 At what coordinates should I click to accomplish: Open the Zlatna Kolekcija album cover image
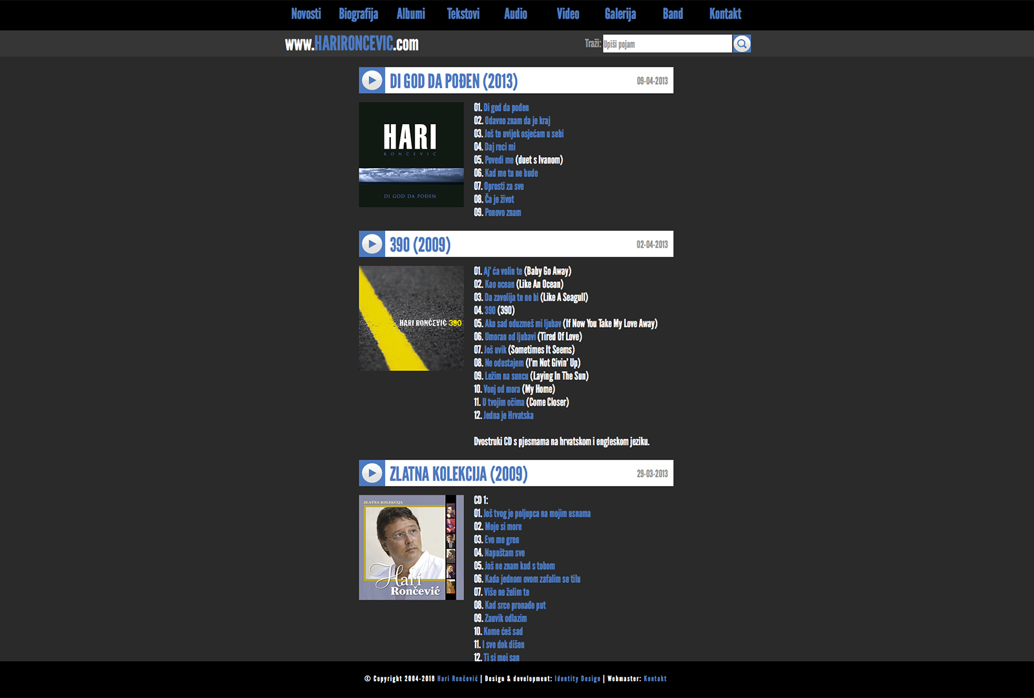click(411, 547)
